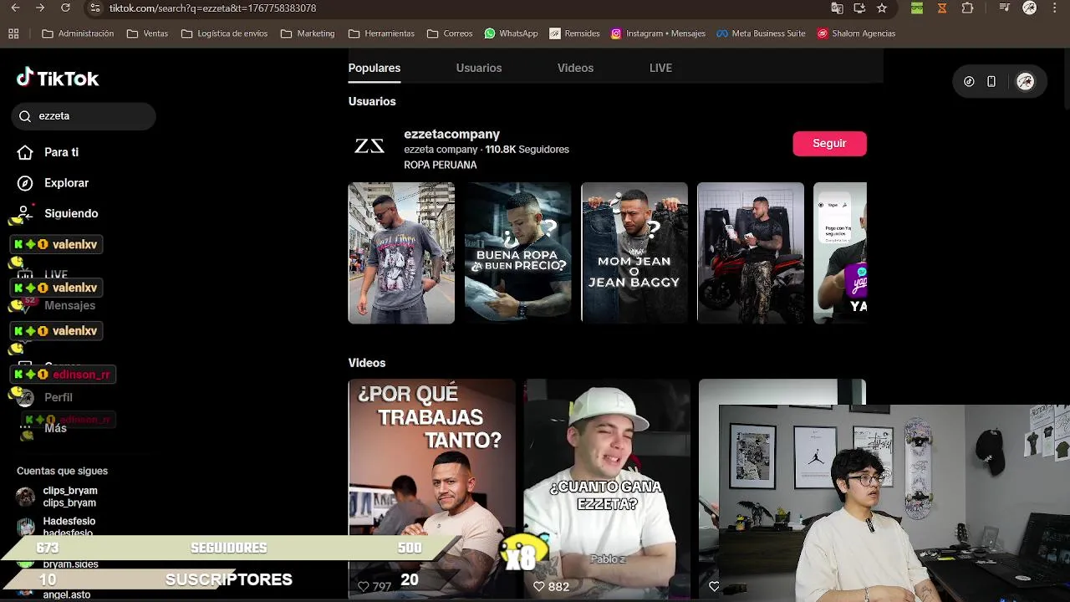Open the Ventas bookmark folder

(x=147, y=33)
